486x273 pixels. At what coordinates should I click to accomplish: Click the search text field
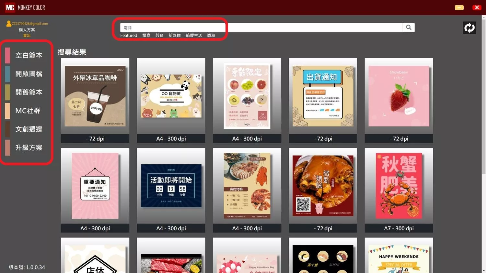click(261, 27)
